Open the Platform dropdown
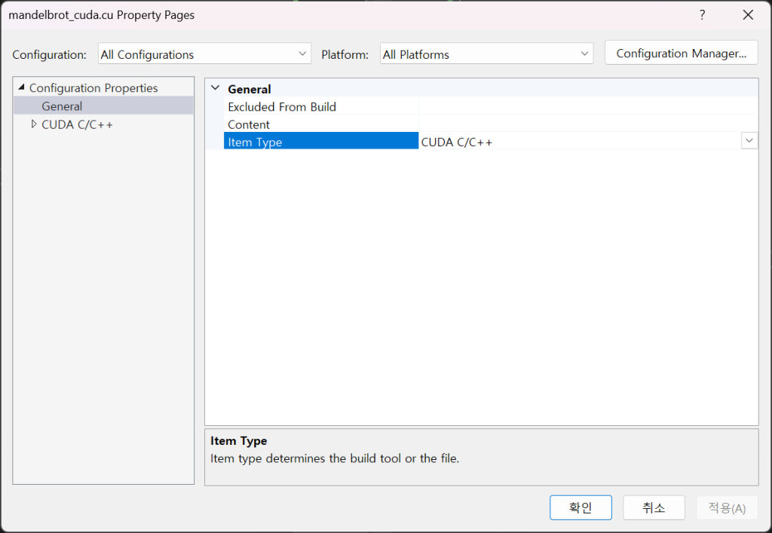Image resolution: width=772 pixels, height=533 pixels. click(x=486, y=54)
